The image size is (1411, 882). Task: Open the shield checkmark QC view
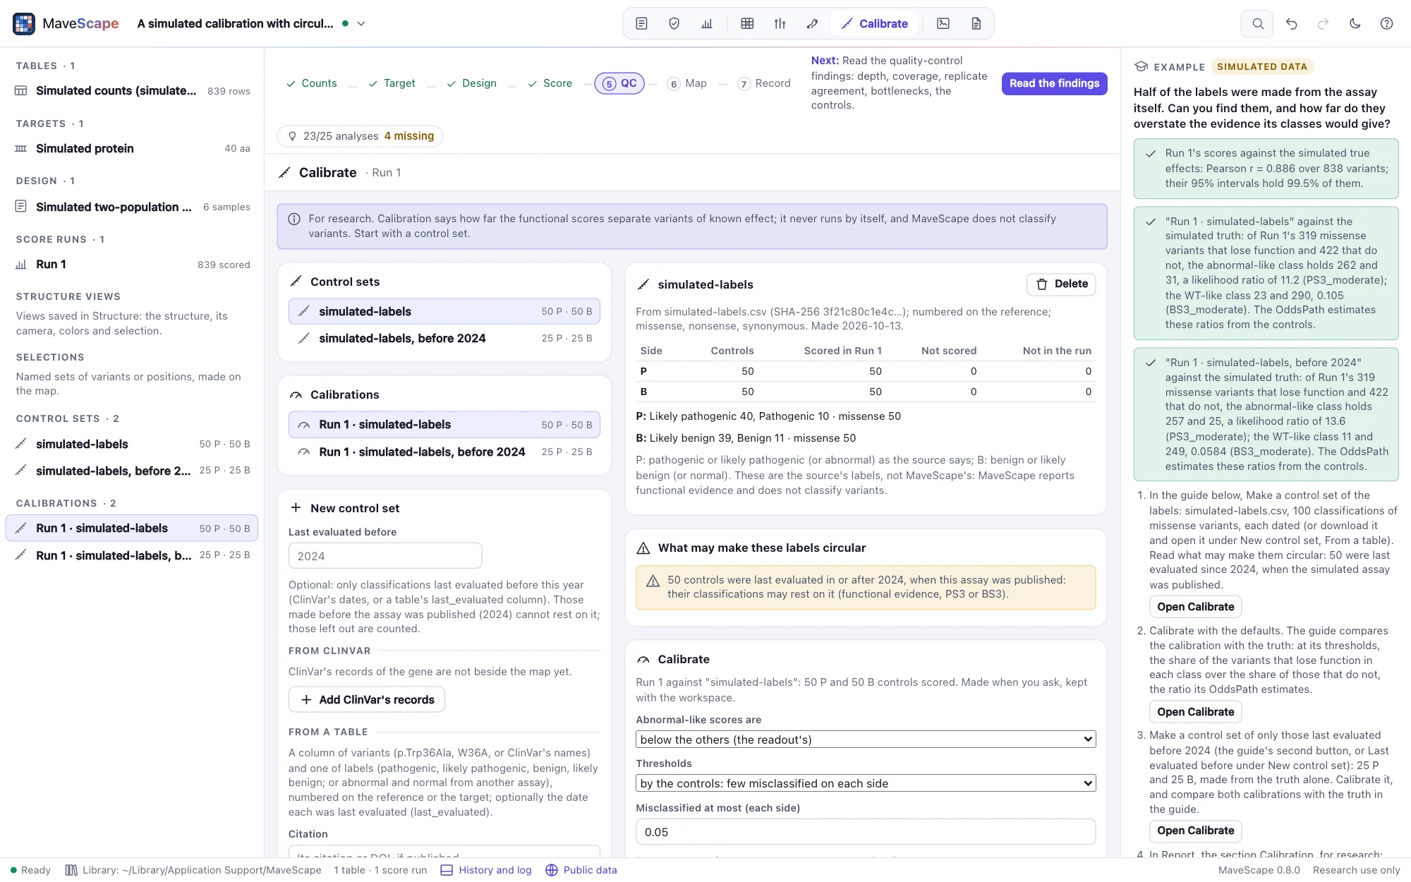[x=674, y=23]
